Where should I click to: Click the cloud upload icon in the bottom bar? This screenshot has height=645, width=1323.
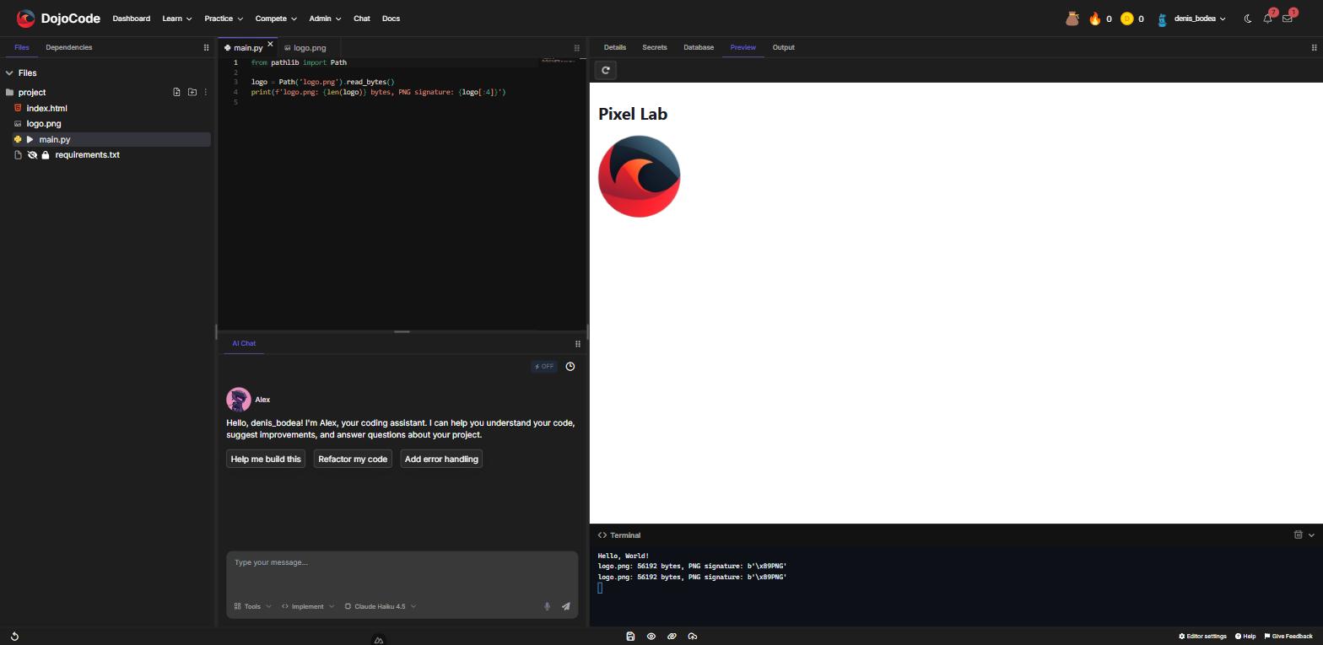[x=693, y=637]
